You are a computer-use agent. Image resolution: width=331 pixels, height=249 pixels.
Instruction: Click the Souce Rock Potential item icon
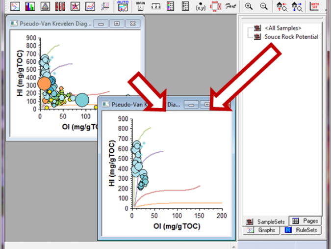[257, 37]
